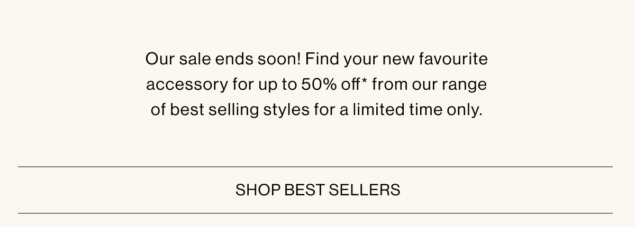This screenshot has width=635, height=227.
Task: Click the divider line below SHOP BEST SELLERS
Action: click(315, 213)
